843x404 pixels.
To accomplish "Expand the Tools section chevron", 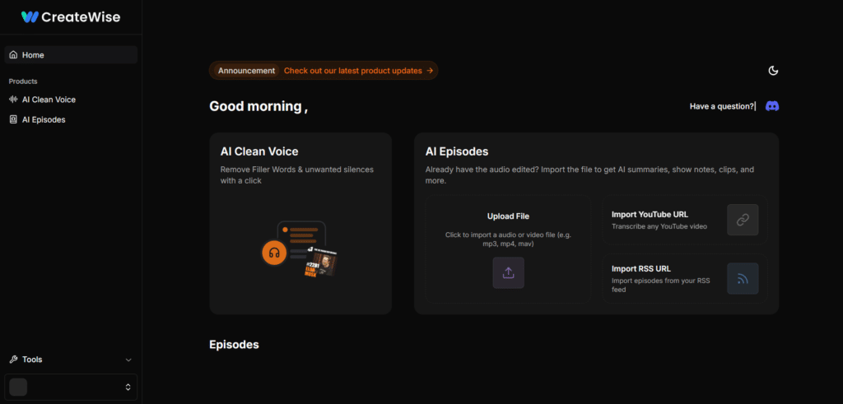I will [x=128, y=360].
